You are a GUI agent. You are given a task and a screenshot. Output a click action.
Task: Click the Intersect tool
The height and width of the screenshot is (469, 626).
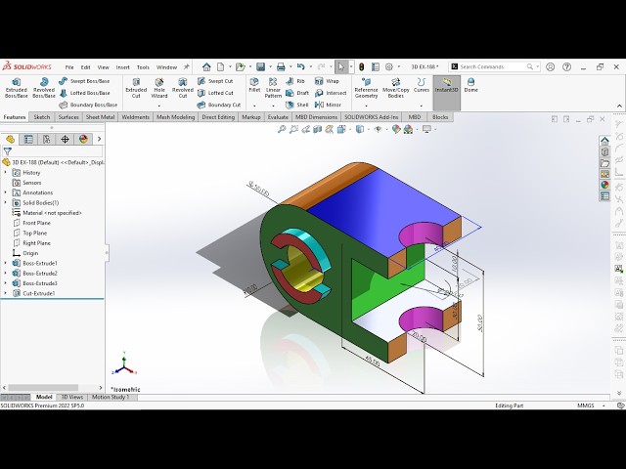pos(331,93)
